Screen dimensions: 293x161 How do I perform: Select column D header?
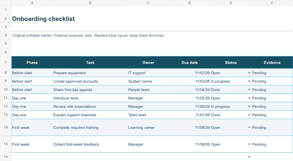[189, 3]
